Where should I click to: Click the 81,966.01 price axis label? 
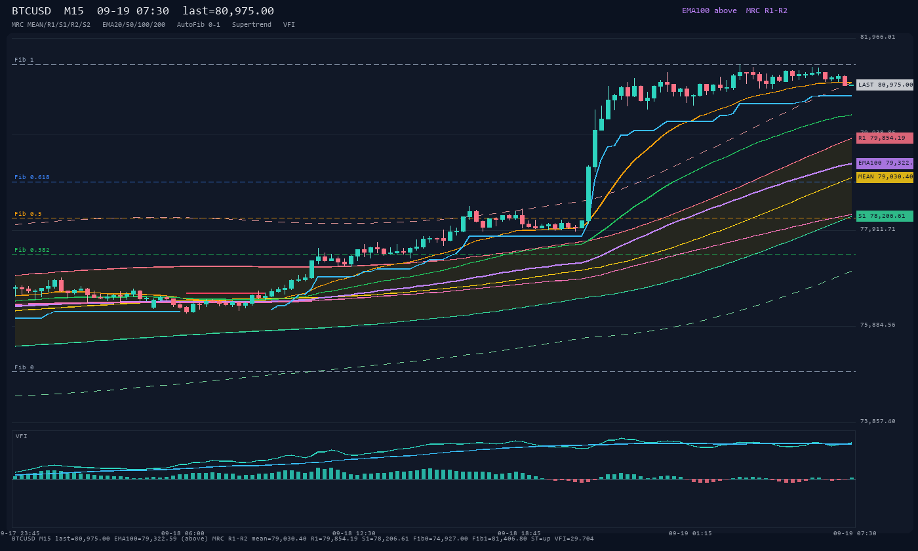click(877, 37)
